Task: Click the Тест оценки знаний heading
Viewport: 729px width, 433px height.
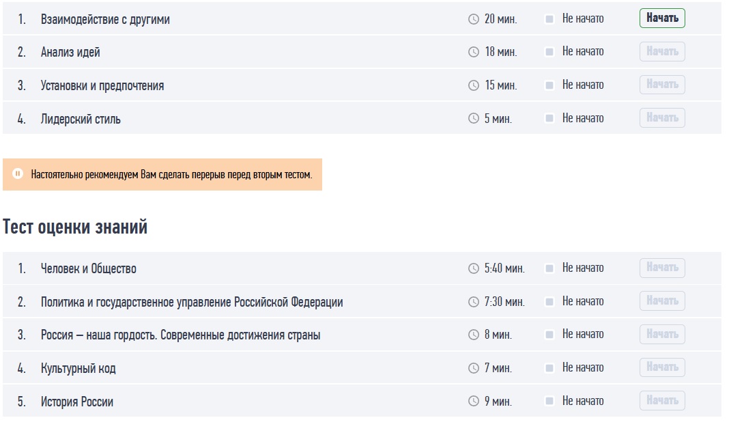Action: tap(75, 227)
